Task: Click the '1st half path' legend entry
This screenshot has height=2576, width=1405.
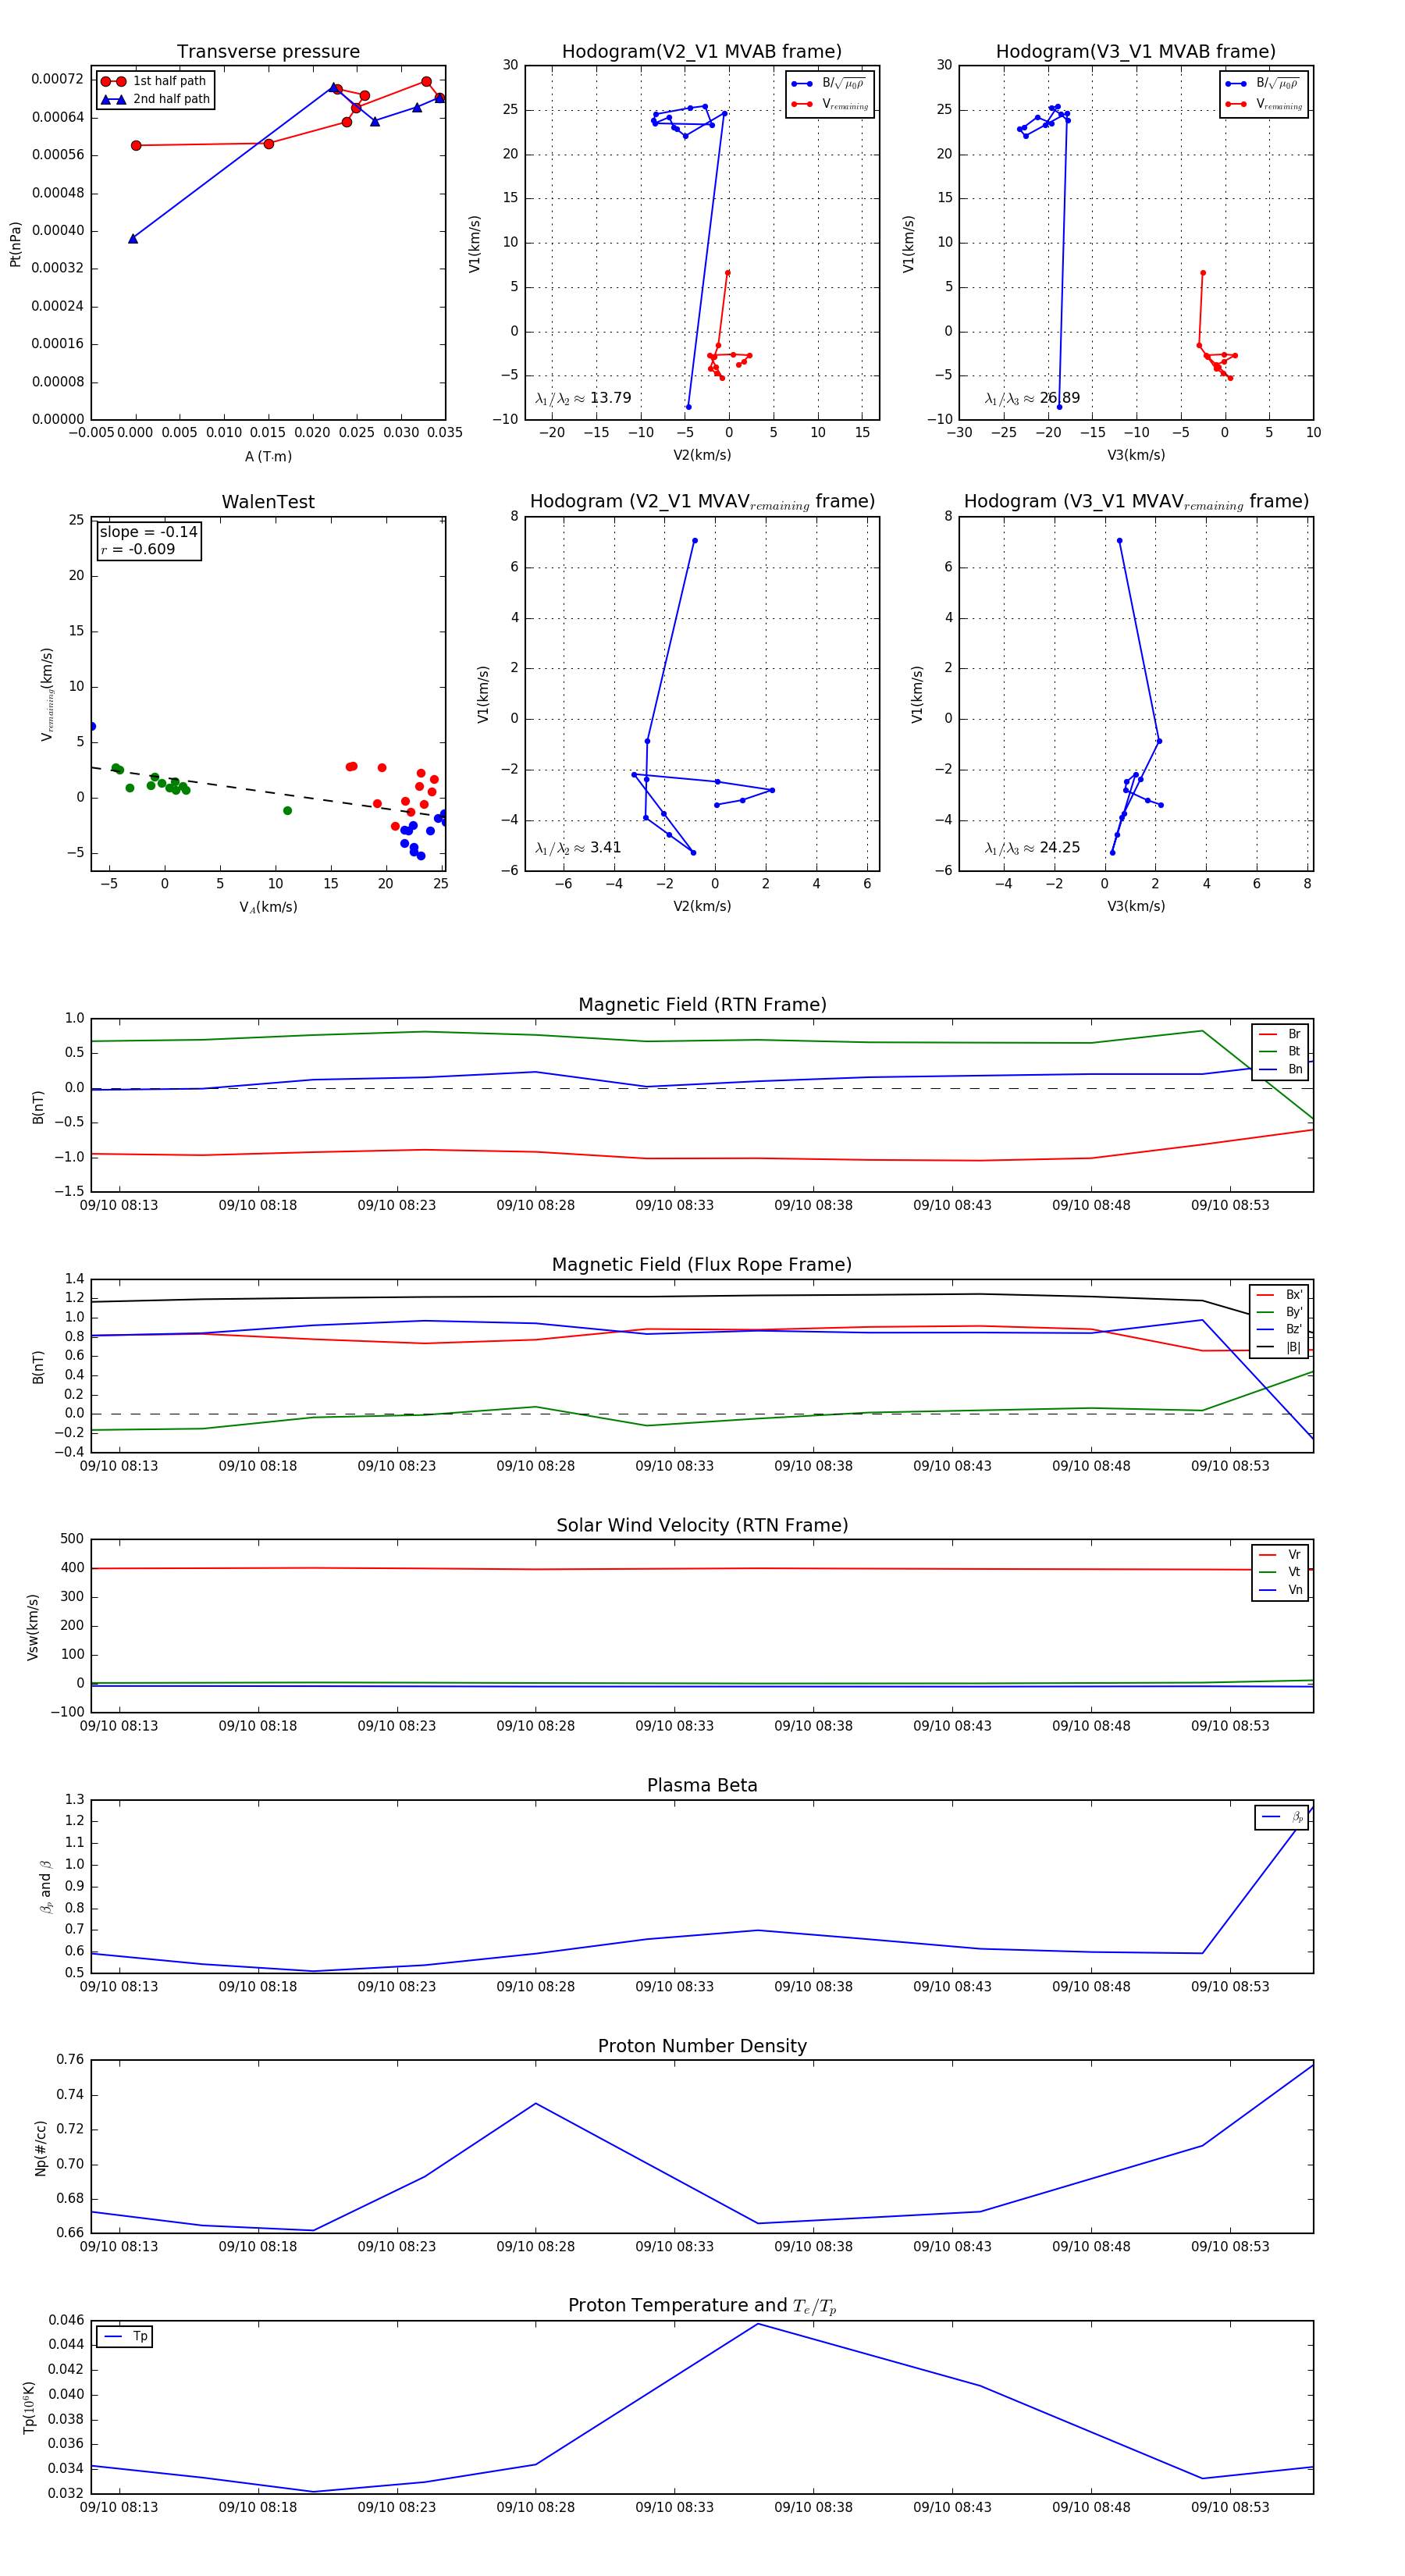Action: 155,81
